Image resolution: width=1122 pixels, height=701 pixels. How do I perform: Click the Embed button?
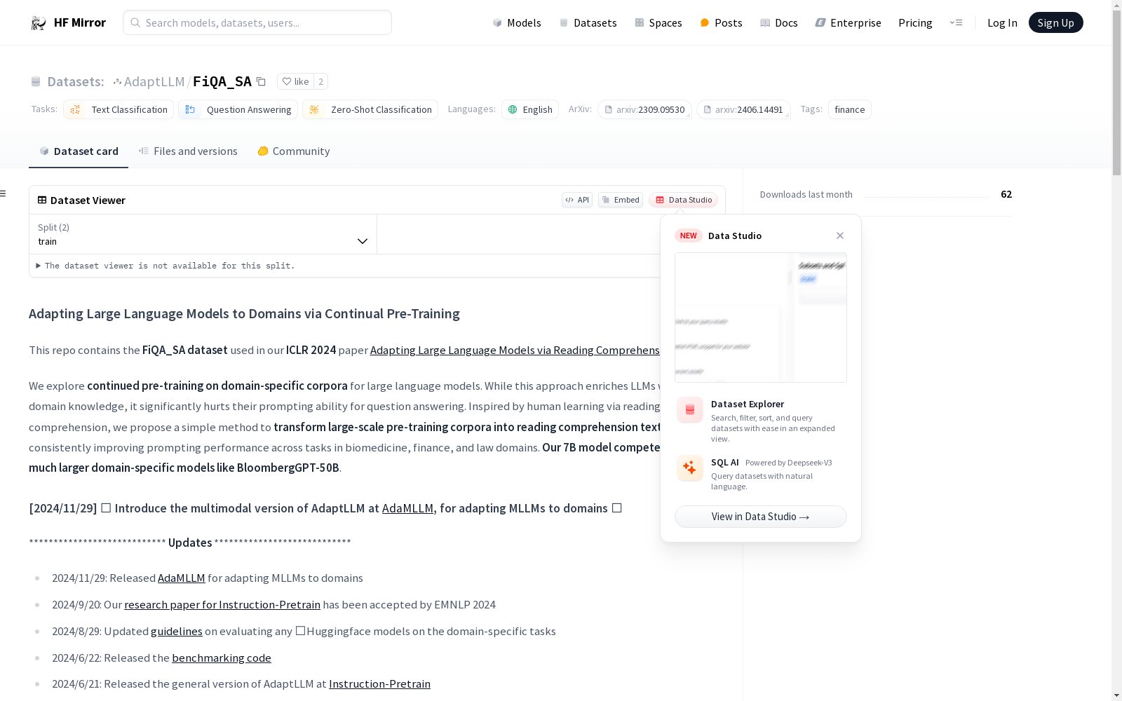point(621,200)
